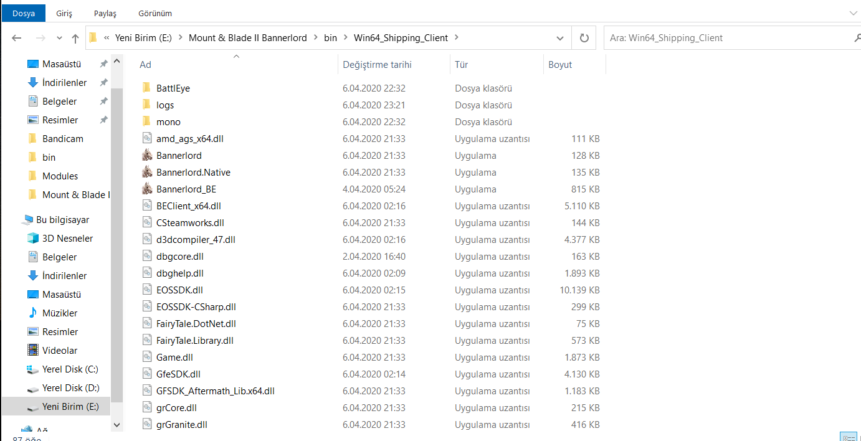Select amd_ags_x64.dll file icon
This screenshot has height=441, width=861.
(x=146, y=139)
